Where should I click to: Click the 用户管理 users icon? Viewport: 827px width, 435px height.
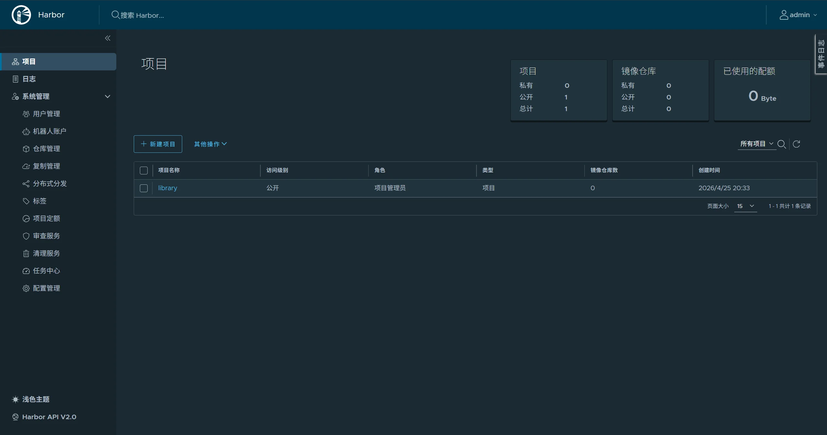point(26,114)
